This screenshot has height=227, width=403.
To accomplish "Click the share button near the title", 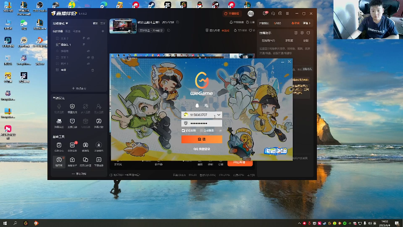I will point(250,22).
